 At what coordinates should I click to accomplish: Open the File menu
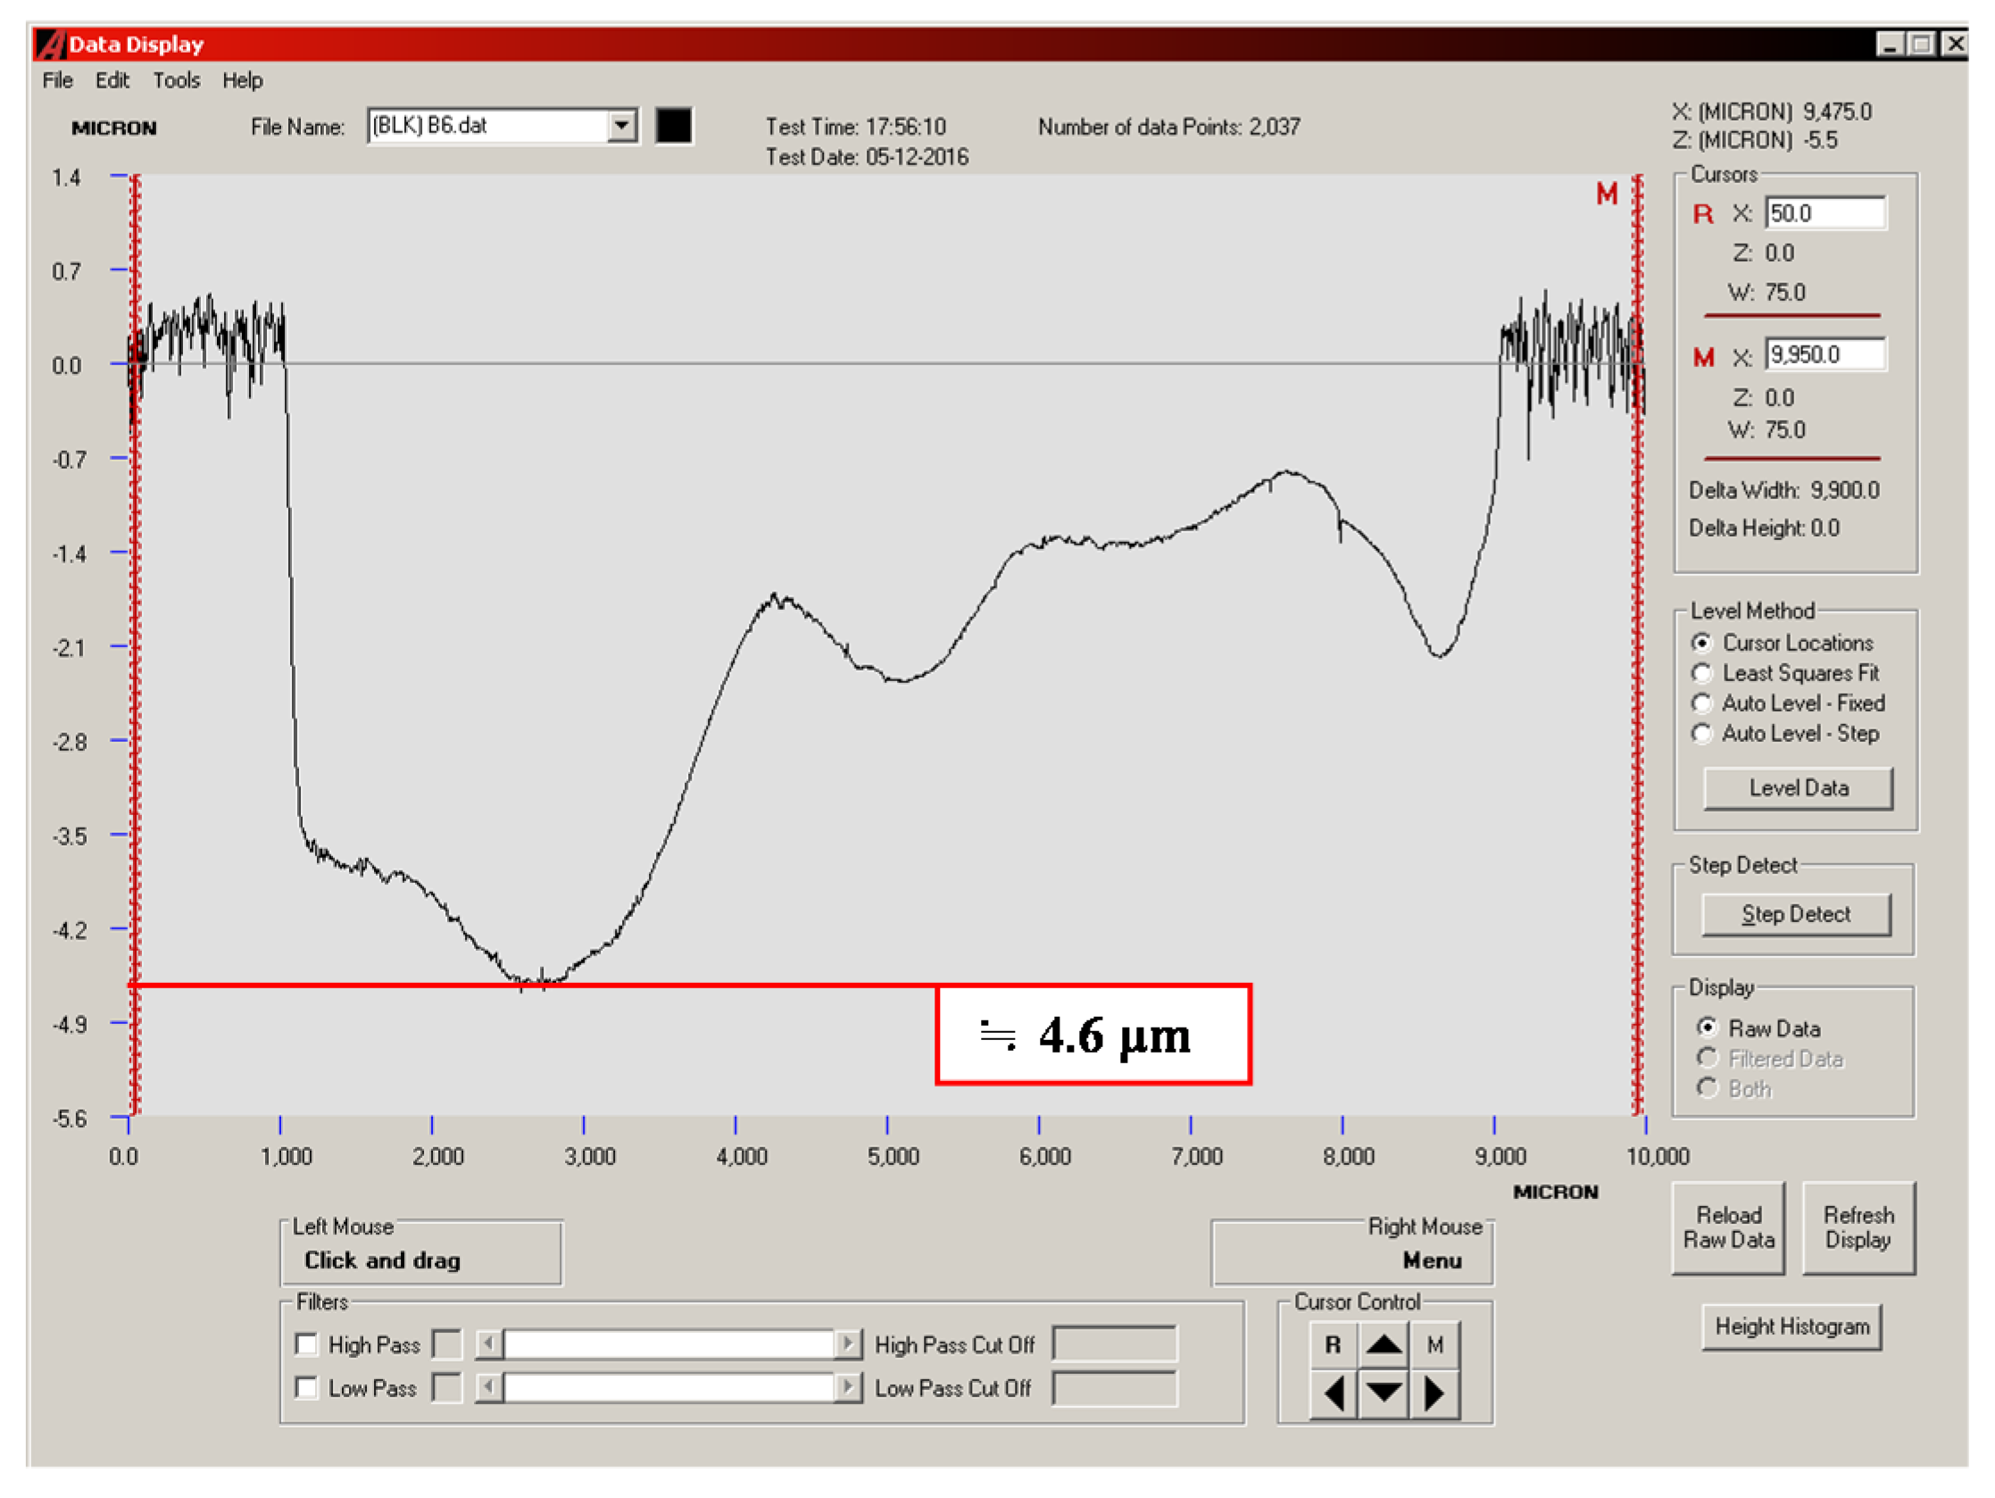(57, 80)
